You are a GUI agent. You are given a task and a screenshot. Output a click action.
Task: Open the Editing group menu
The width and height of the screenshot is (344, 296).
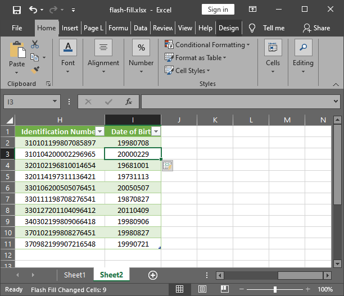[x=303, y=57]
